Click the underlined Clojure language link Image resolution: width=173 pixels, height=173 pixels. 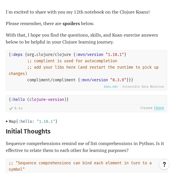pyautogui.click(x=159, y=108)
